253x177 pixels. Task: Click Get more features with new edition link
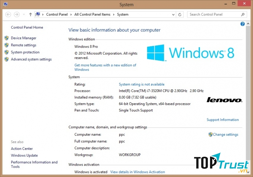(x=105, y=67)
